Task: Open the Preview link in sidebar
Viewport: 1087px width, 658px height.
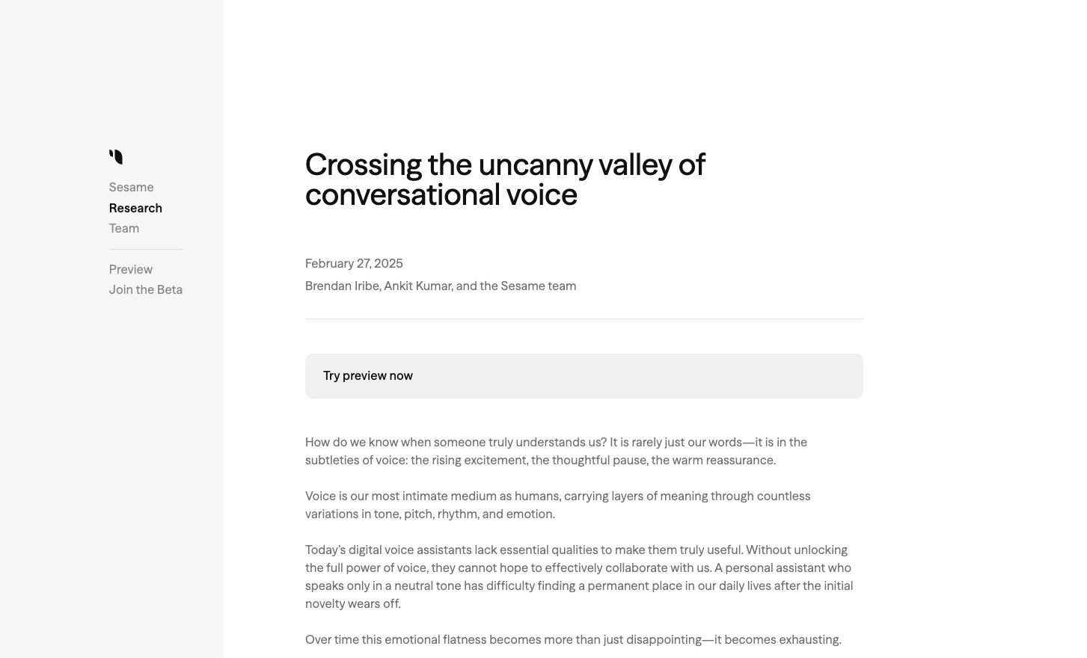Action: point(131,269)
